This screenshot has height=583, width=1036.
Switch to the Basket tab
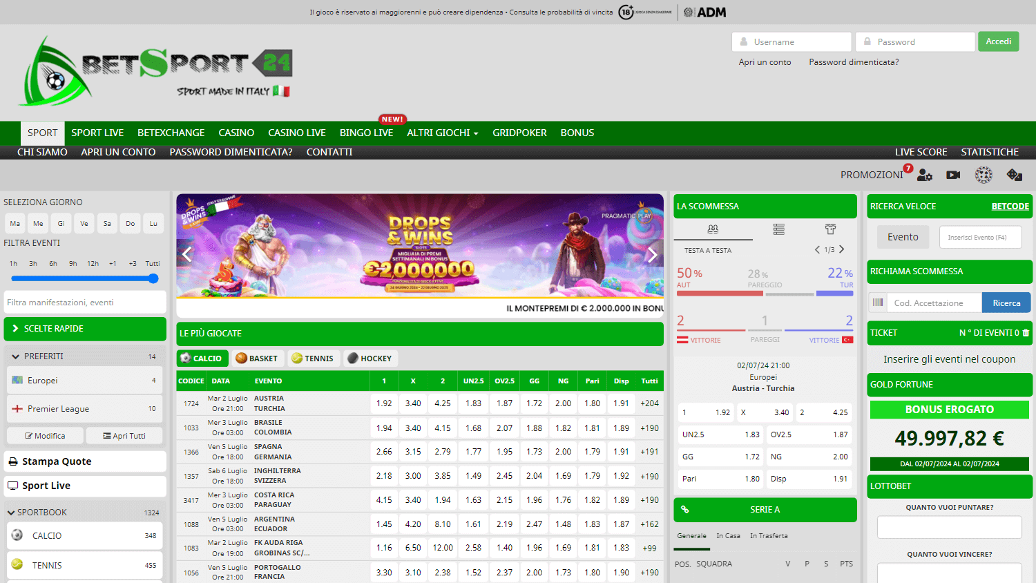pyautogui.click(x=257, y=359)
